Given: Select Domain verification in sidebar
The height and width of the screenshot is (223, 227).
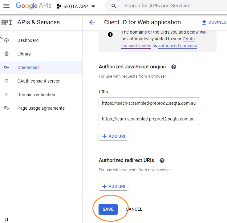Looking at the screenshot, I should 36,95.
